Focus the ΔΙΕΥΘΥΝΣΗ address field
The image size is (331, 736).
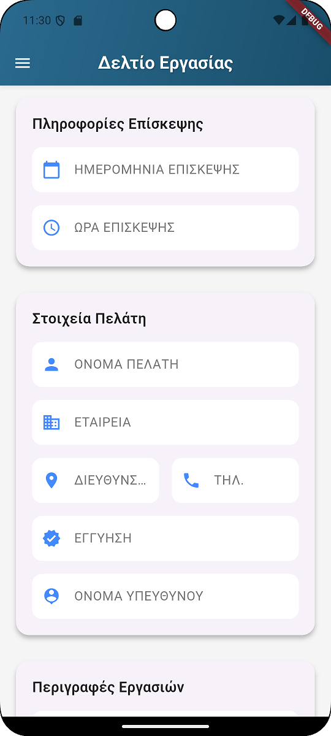coord(96,480)
